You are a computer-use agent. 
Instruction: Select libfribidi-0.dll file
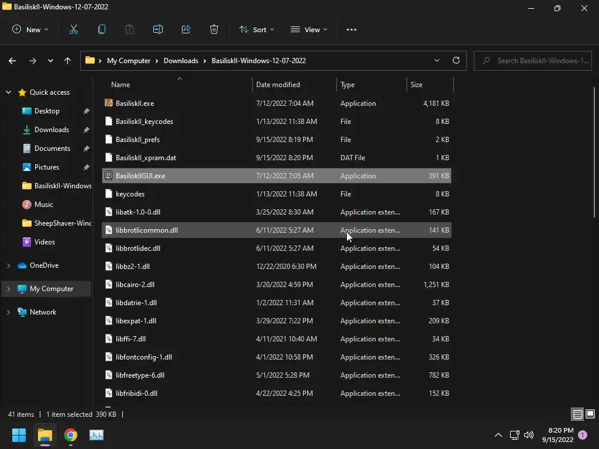coord(277,393)
